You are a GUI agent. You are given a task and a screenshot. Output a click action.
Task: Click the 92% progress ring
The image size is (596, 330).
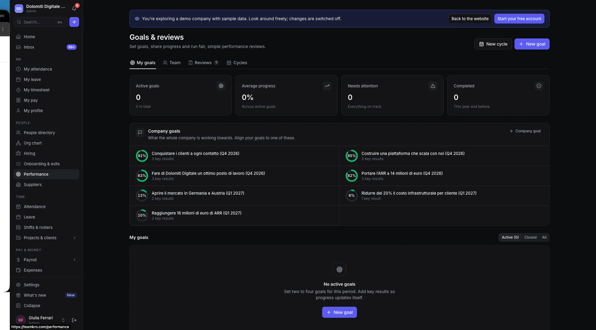pos(142,156)
